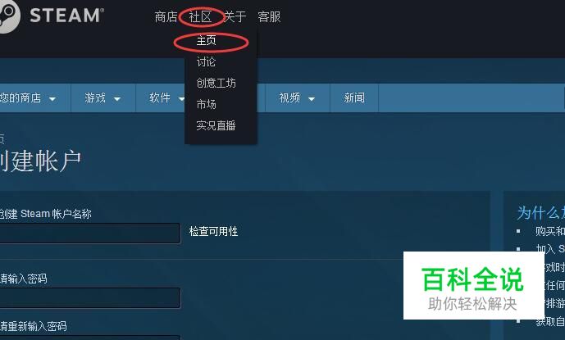The height and width of the screenshot is (340, 565).
Task: Open 实况直播 from the dropdown
Action: pyautogui.click(x=216, y=125)
